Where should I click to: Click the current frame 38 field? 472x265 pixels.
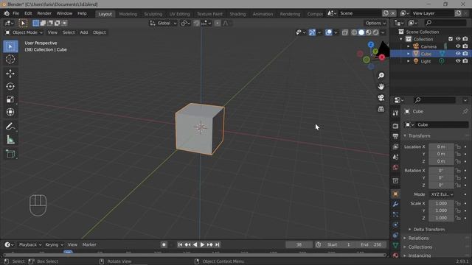click(299, 244)
